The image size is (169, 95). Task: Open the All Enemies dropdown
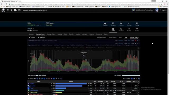click(x=32, y=38)
